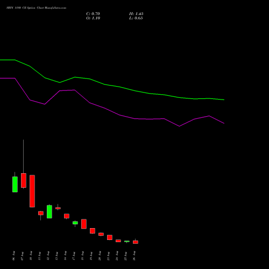Select the 12 Aug date label
This screenshot has height=269, width=269.
[x=48, y=256]
